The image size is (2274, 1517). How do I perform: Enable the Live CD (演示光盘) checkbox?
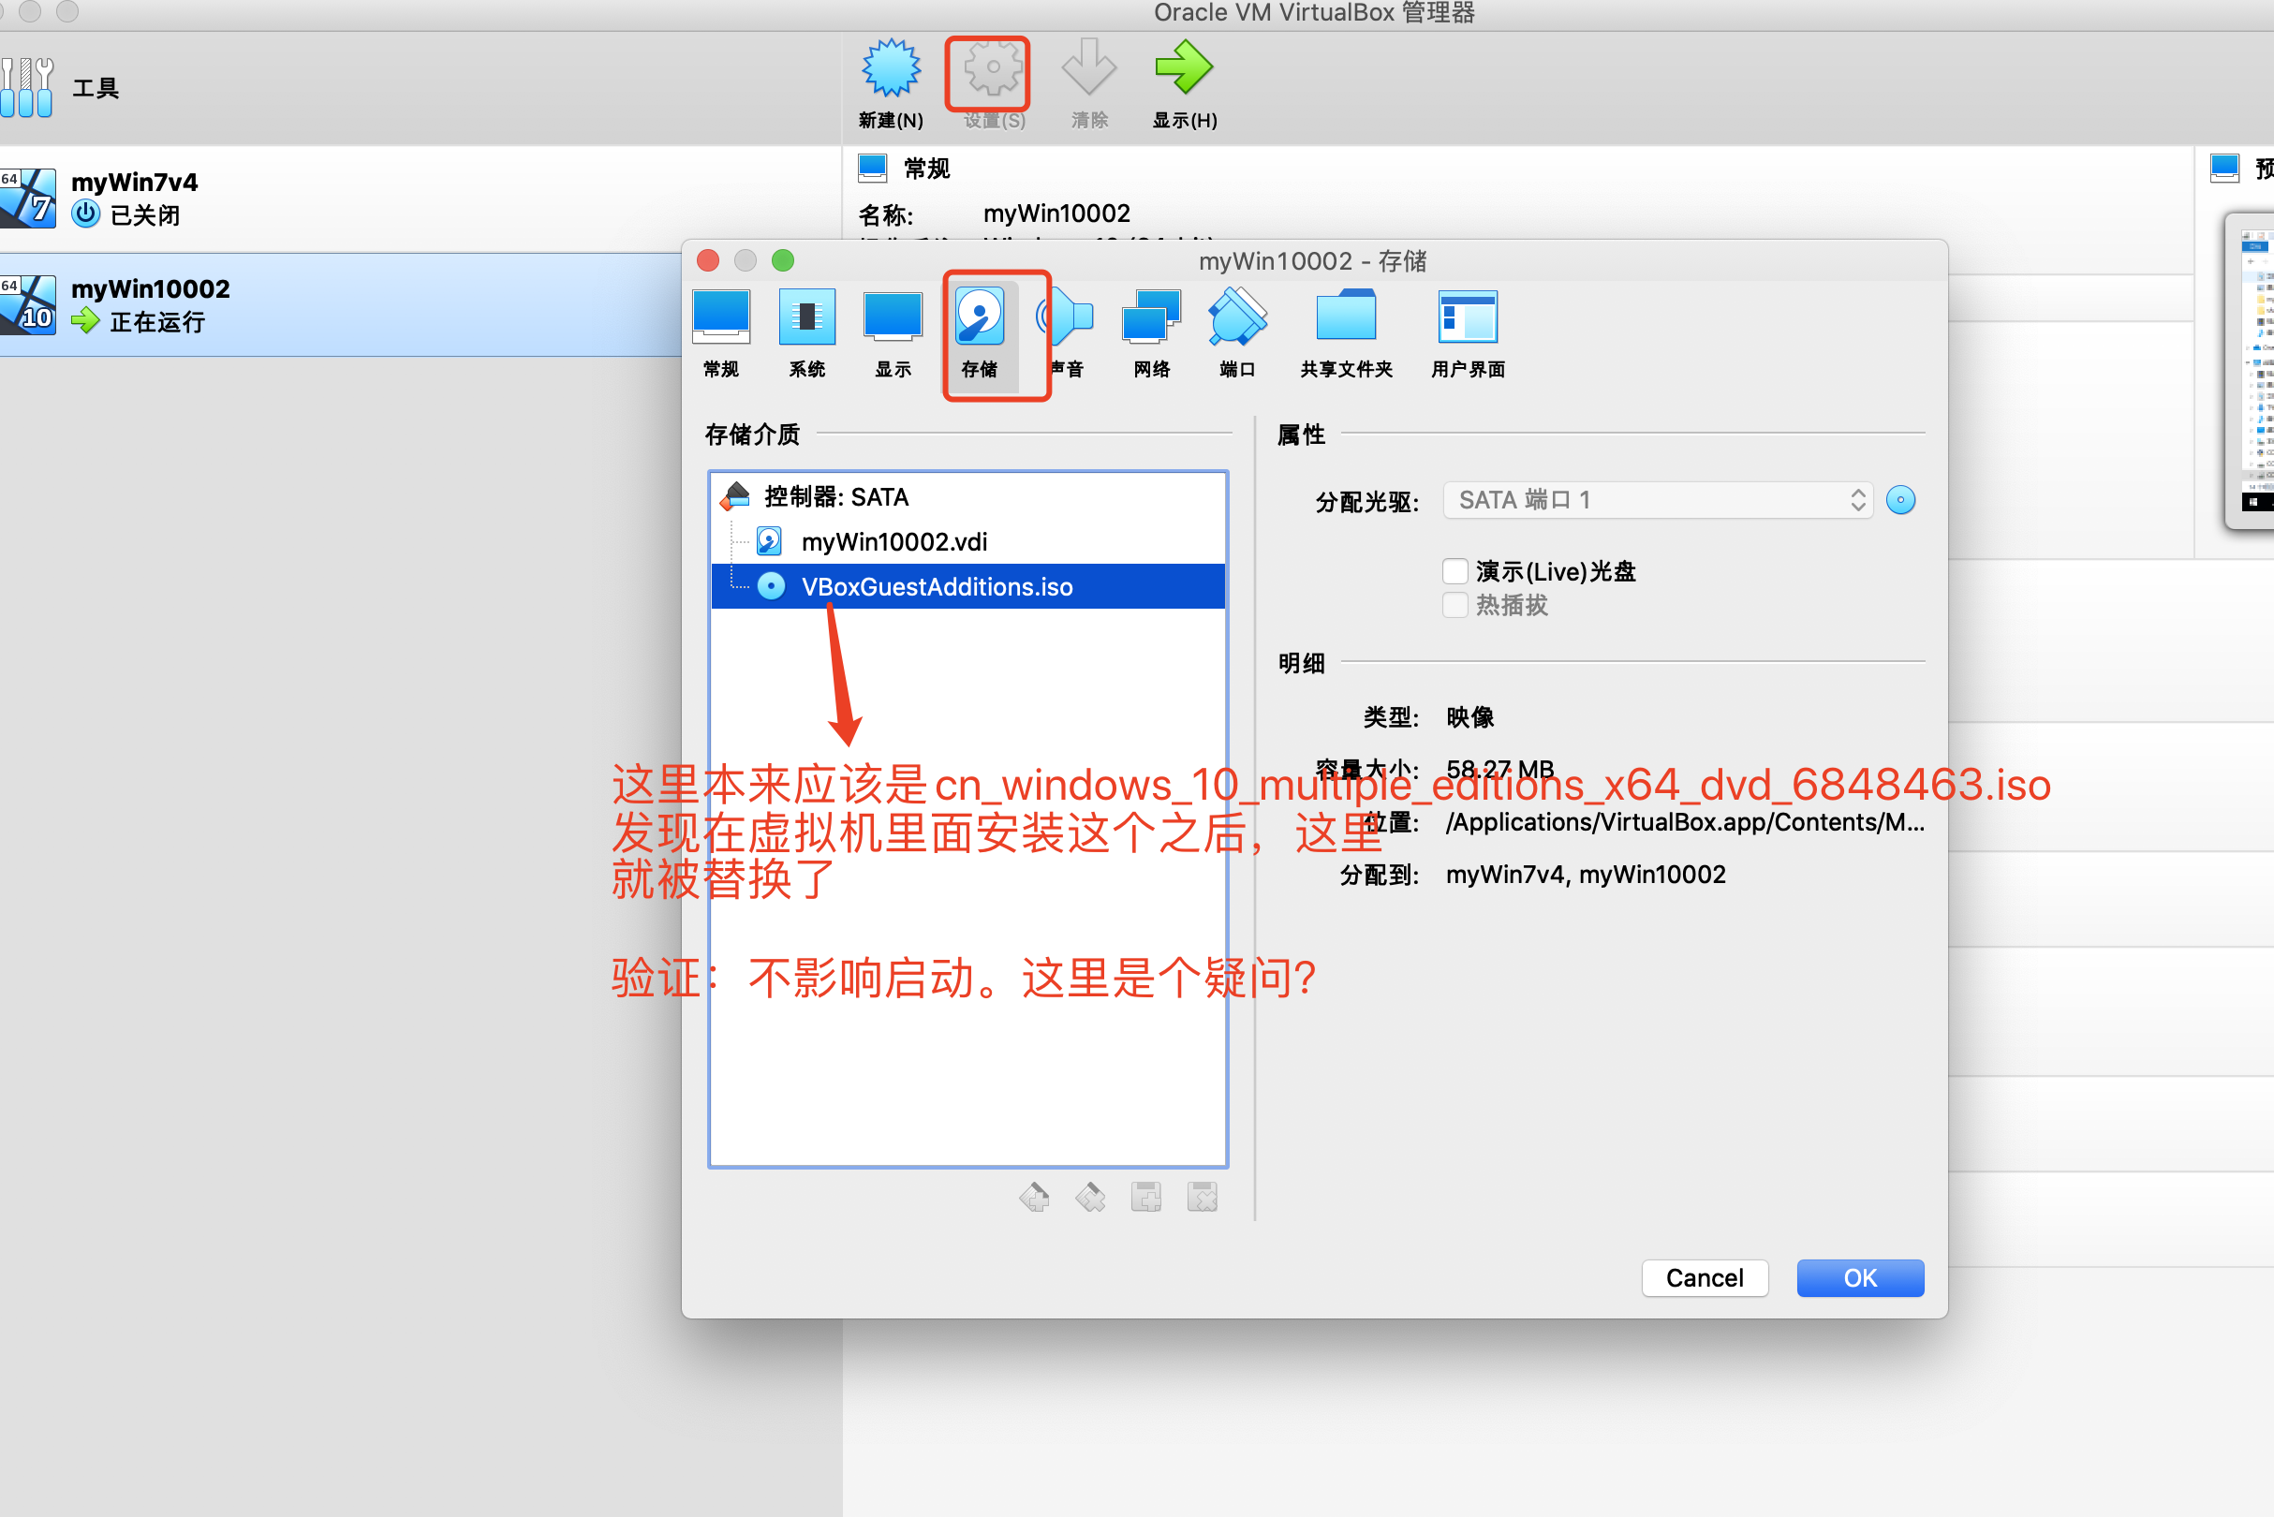(1455, 572)
